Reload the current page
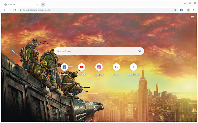 point(15,10)
